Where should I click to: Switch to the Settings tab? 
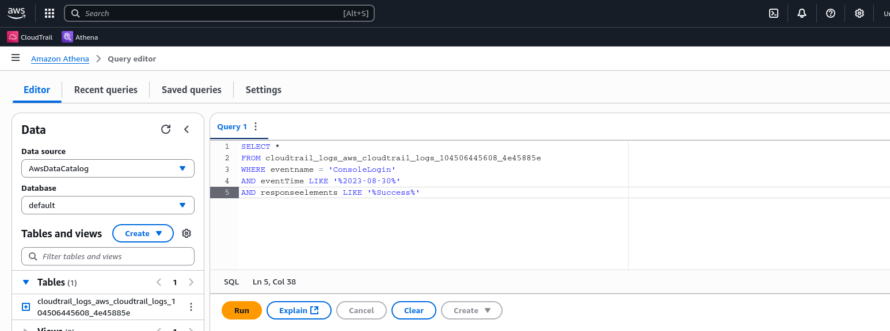[x=264, y=90]
